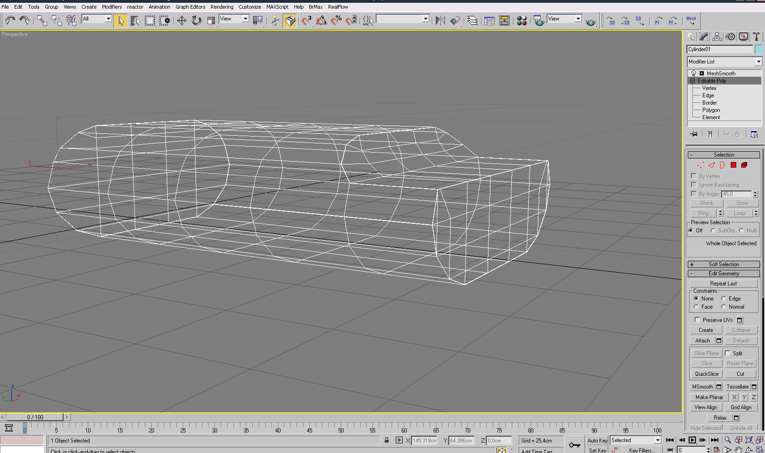Click the Pin Stack icon
765x453 pixels.
pos(694,134)
